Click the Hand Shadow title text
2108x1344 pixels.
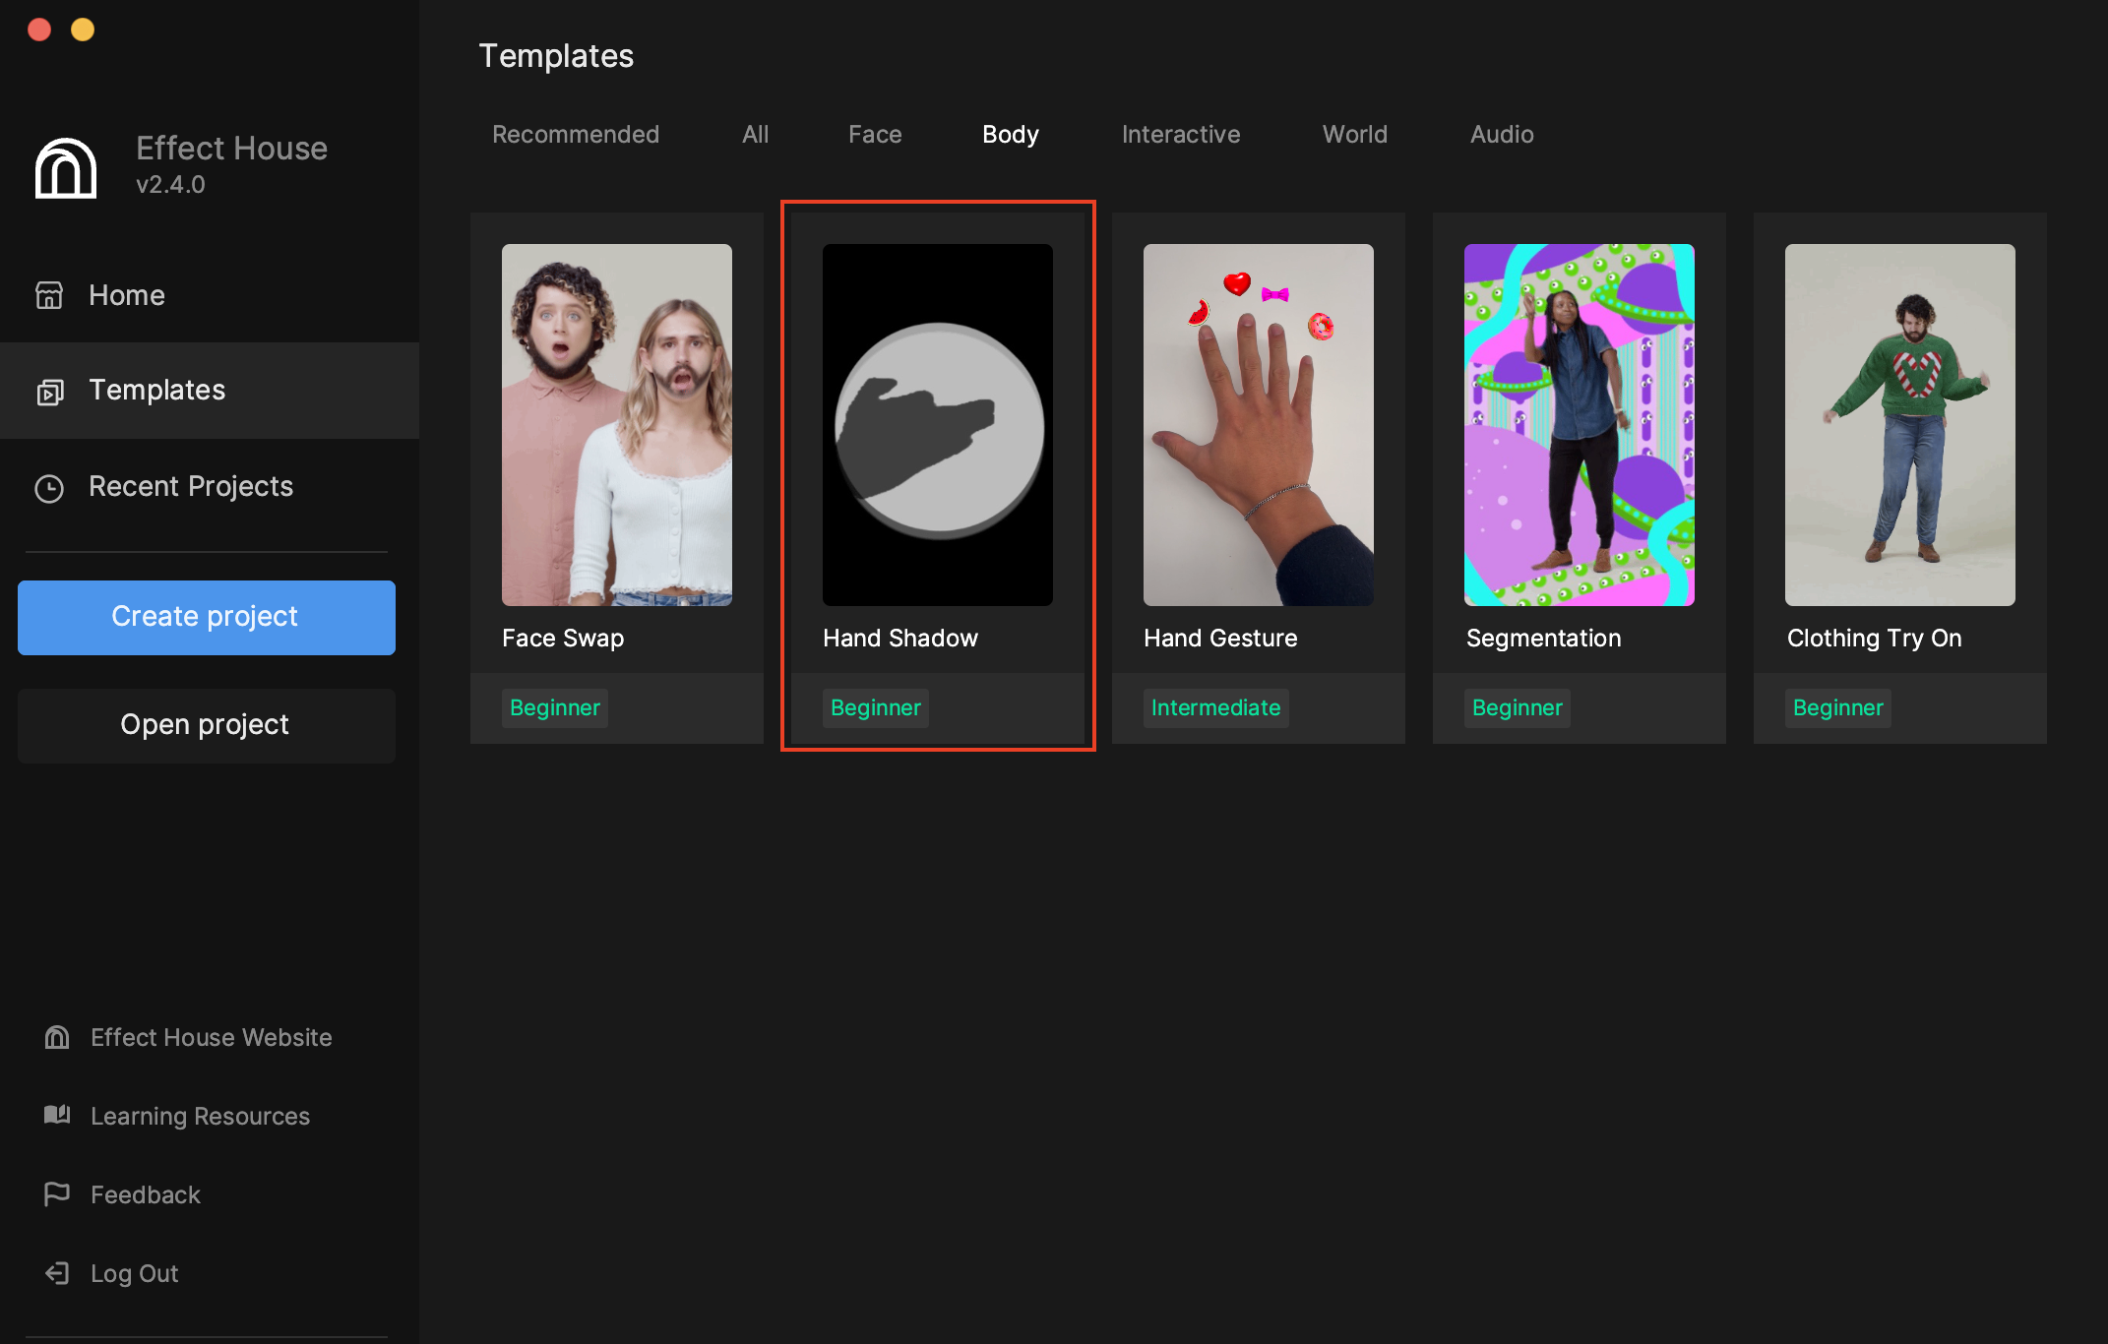pos(900,638)
